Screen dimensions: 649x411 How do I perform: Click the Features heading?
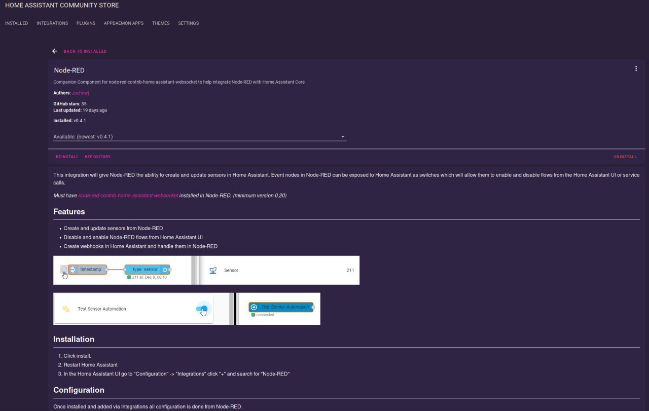(x=69, y=212)
